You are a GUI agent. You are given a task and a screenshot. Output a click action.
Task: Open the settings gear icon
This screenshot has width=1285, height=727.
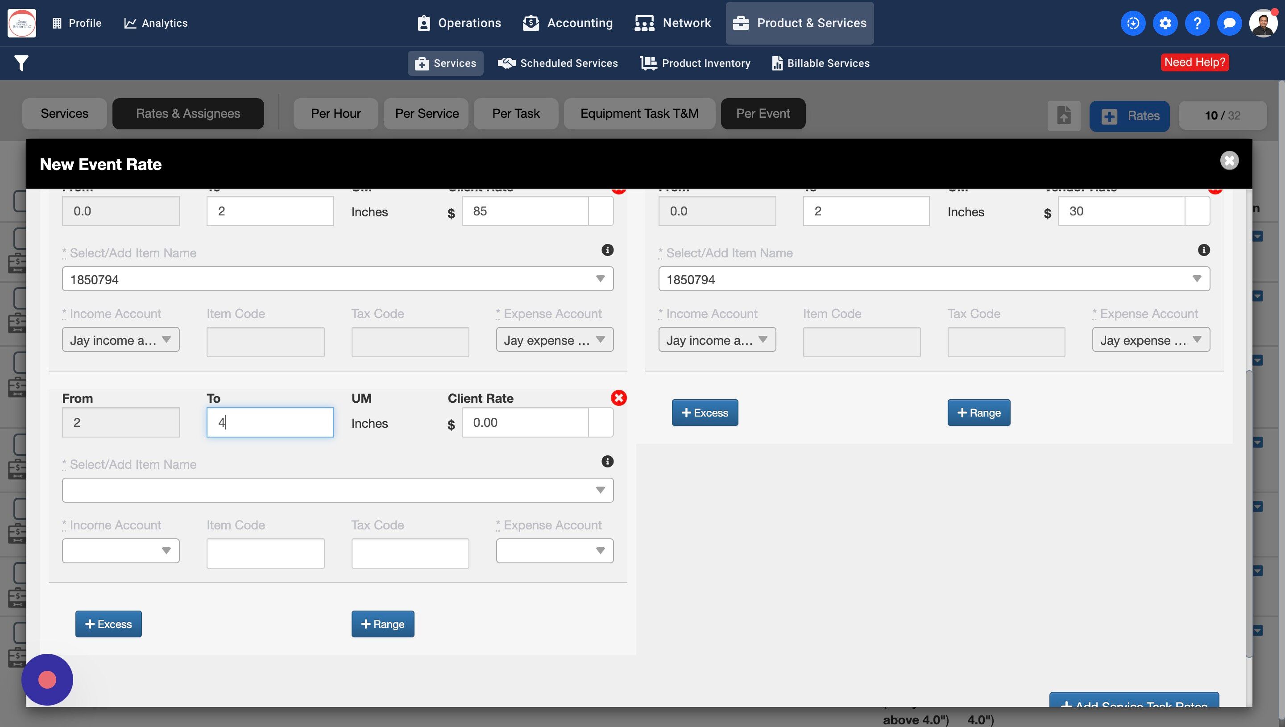(x=1165, y=23)
